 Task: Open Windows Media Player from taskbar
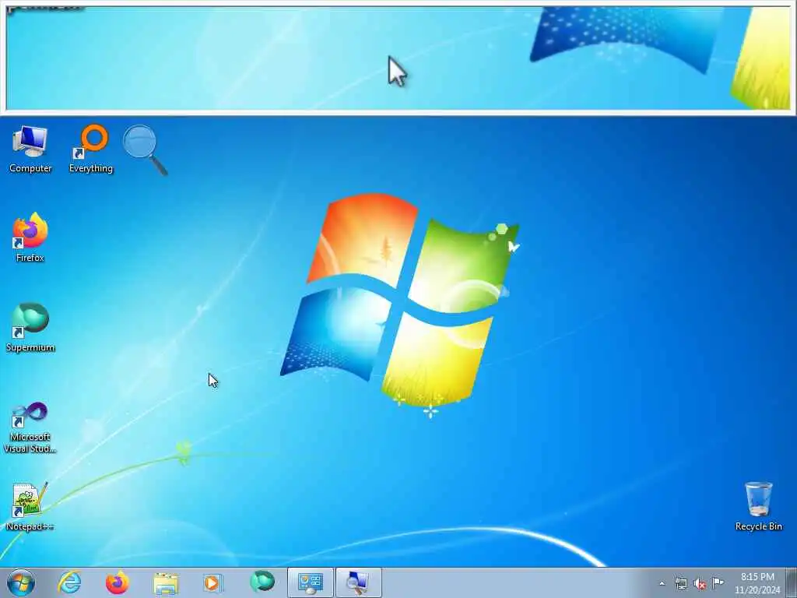pos(213,582)
